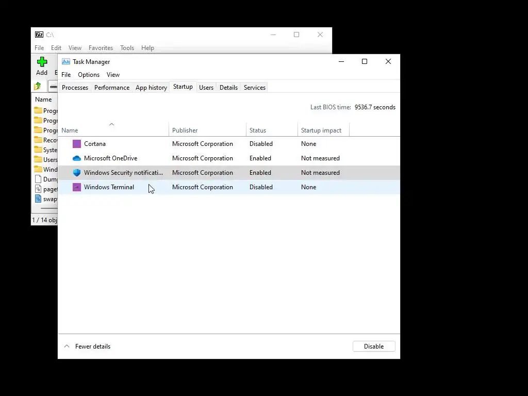528x396 pixels.
Task: Click the 7-Zip status bar object count
Action: 44,220
